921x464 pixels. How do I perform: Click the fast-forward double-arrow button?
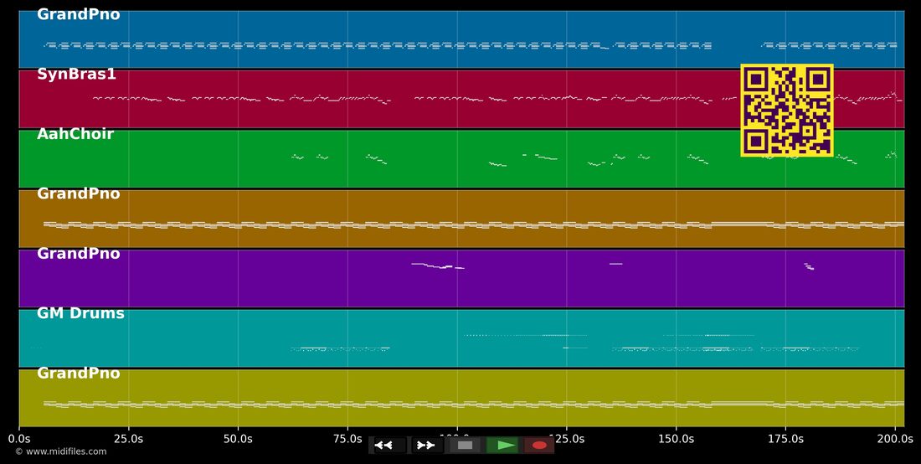pyautogui.click(x=427, y=446)
